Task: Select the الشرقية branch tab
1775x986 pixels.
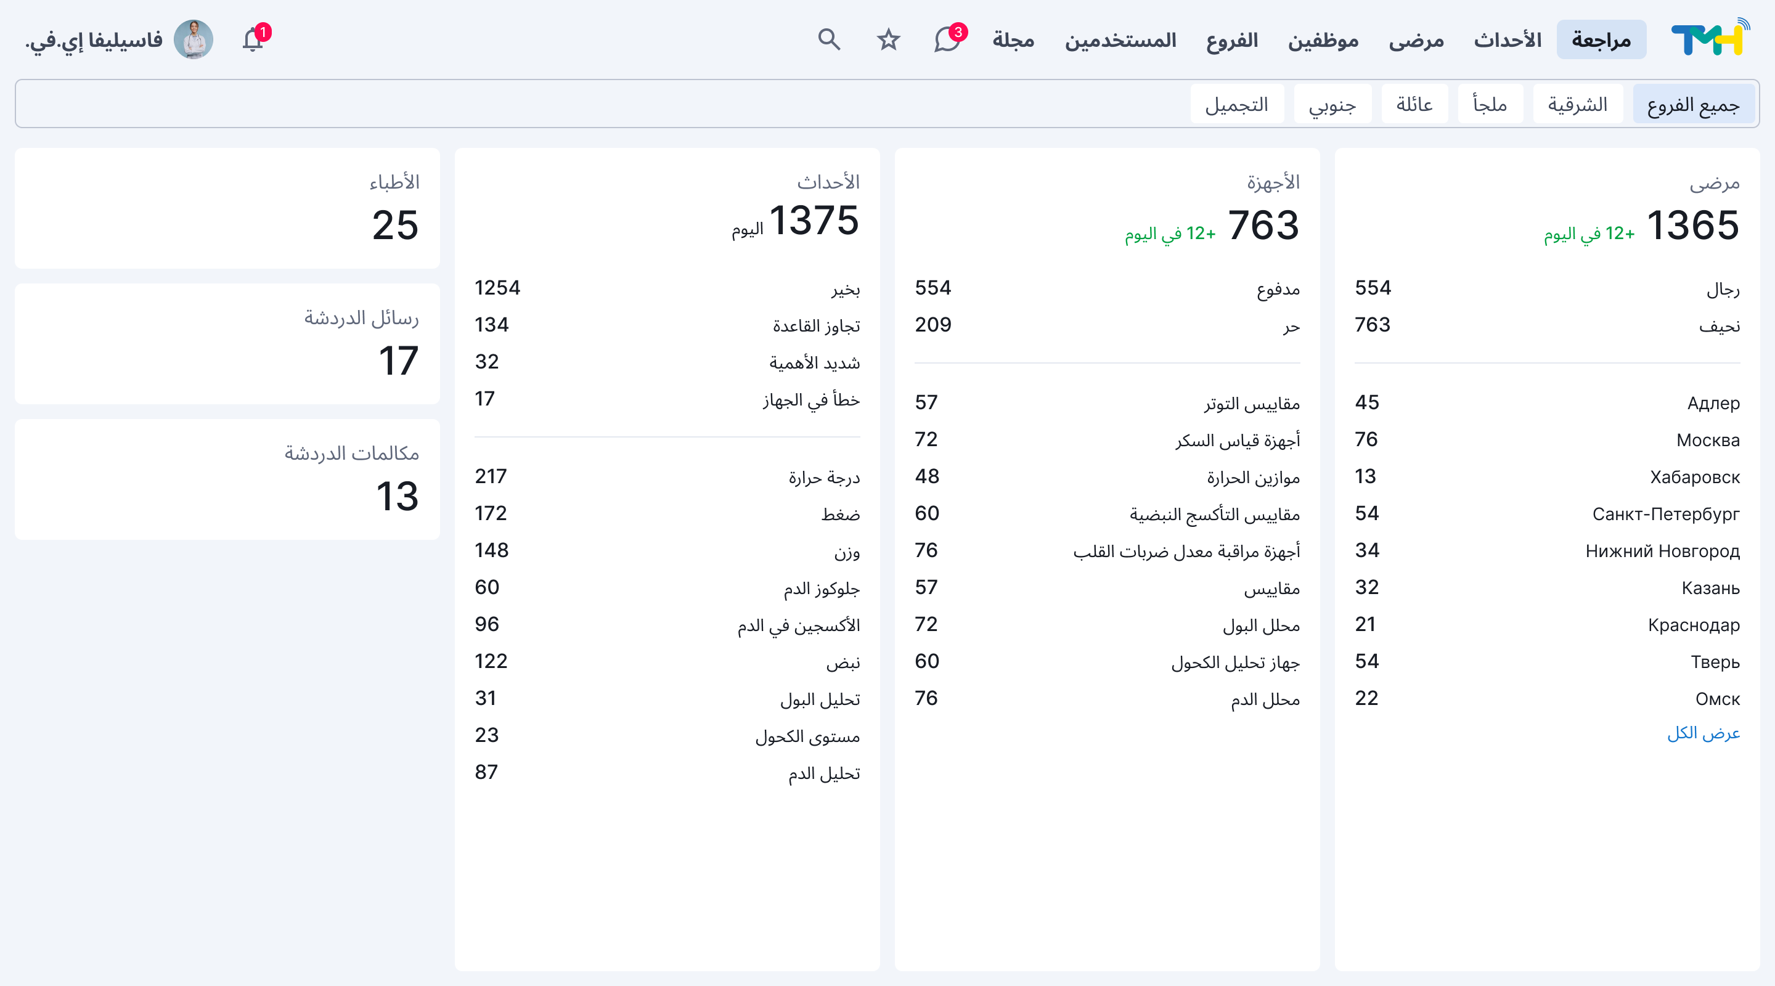Action: click(x=1577, y=104)
